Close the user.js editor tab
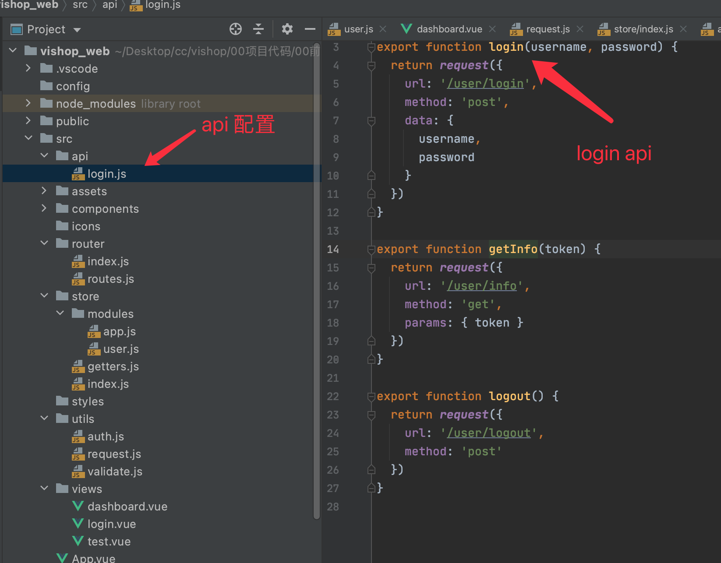The width and height of the screenshot is (721, 563). pos(383,29)
